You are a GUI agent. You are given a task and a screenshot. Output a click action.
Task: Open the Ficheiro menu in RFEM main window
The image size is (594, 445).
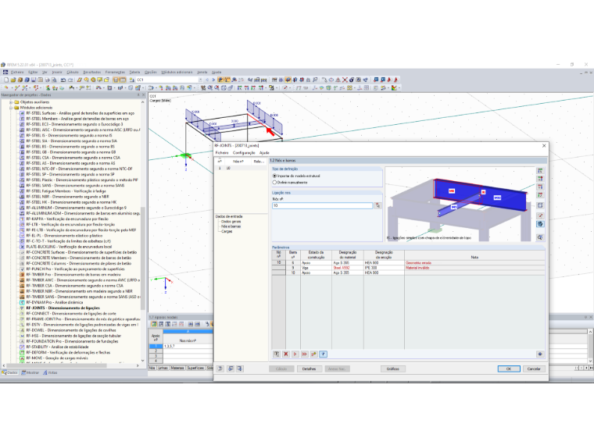tap(17, 73)
